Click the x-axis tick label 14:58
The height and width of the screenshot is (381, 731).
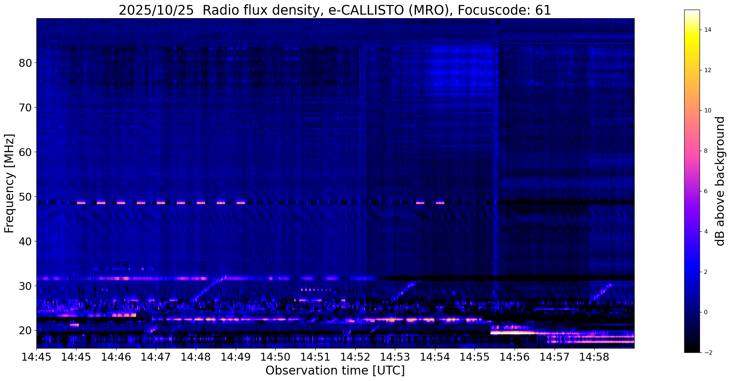click(594, 357)
